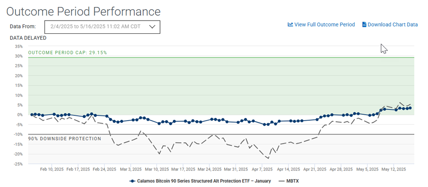Click the chevron arrow in date range box
The width and height of the screenshot is (428, 187).
click(152, 27)
